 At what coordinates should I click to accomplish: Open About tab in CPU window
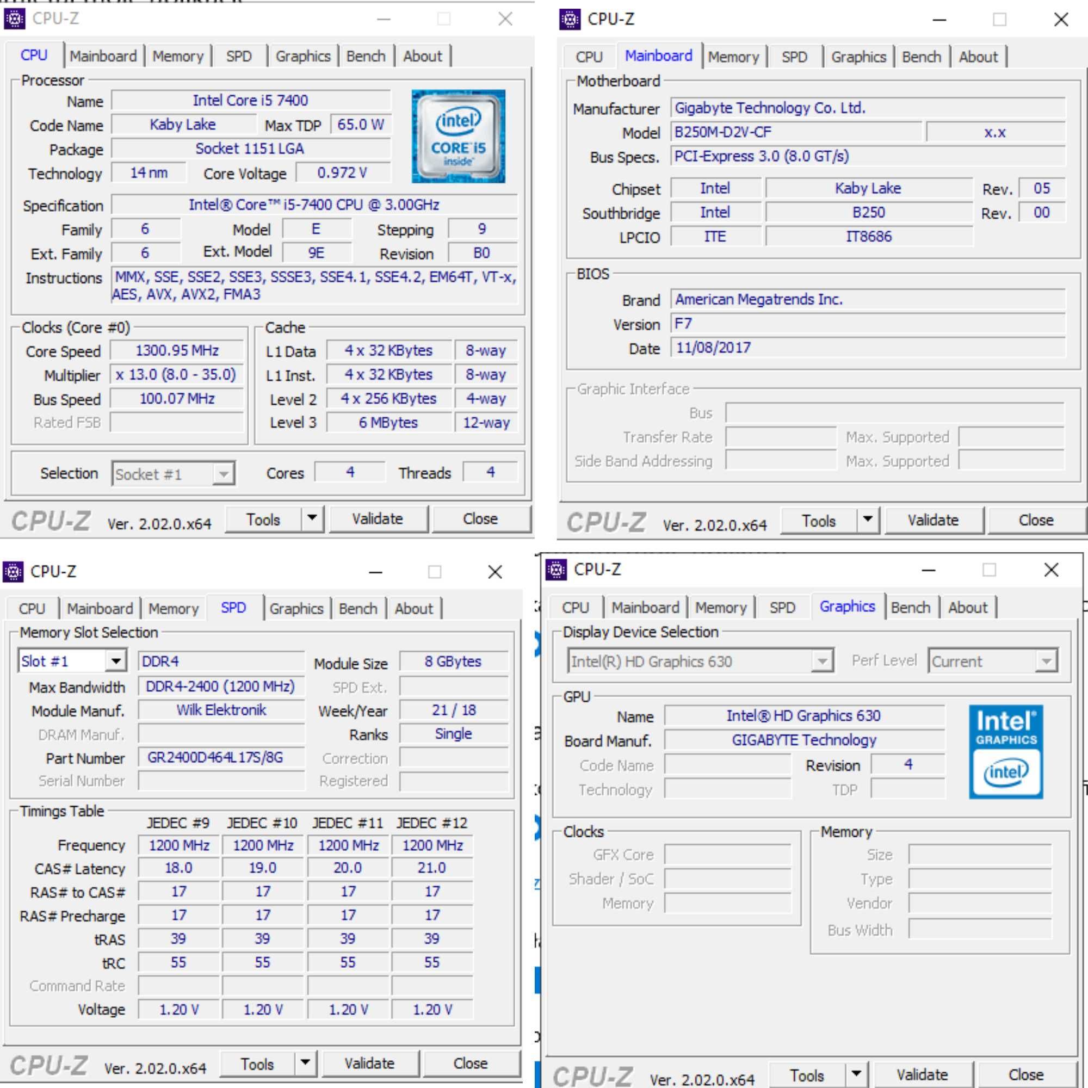[423, 57]
